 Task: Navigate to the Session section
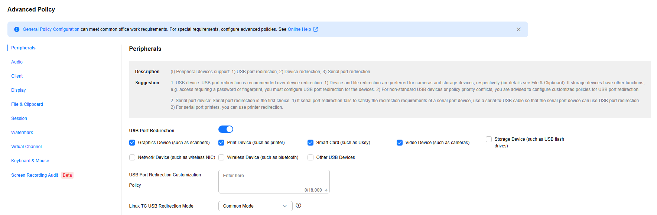point(19,118)
